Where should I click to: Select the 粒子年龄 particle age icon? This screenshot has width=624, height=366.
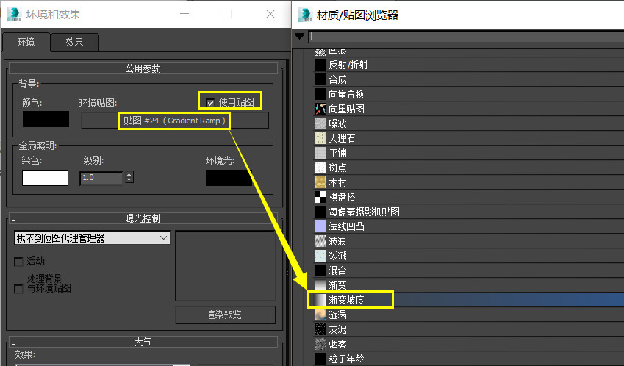[x=320, y=359]
